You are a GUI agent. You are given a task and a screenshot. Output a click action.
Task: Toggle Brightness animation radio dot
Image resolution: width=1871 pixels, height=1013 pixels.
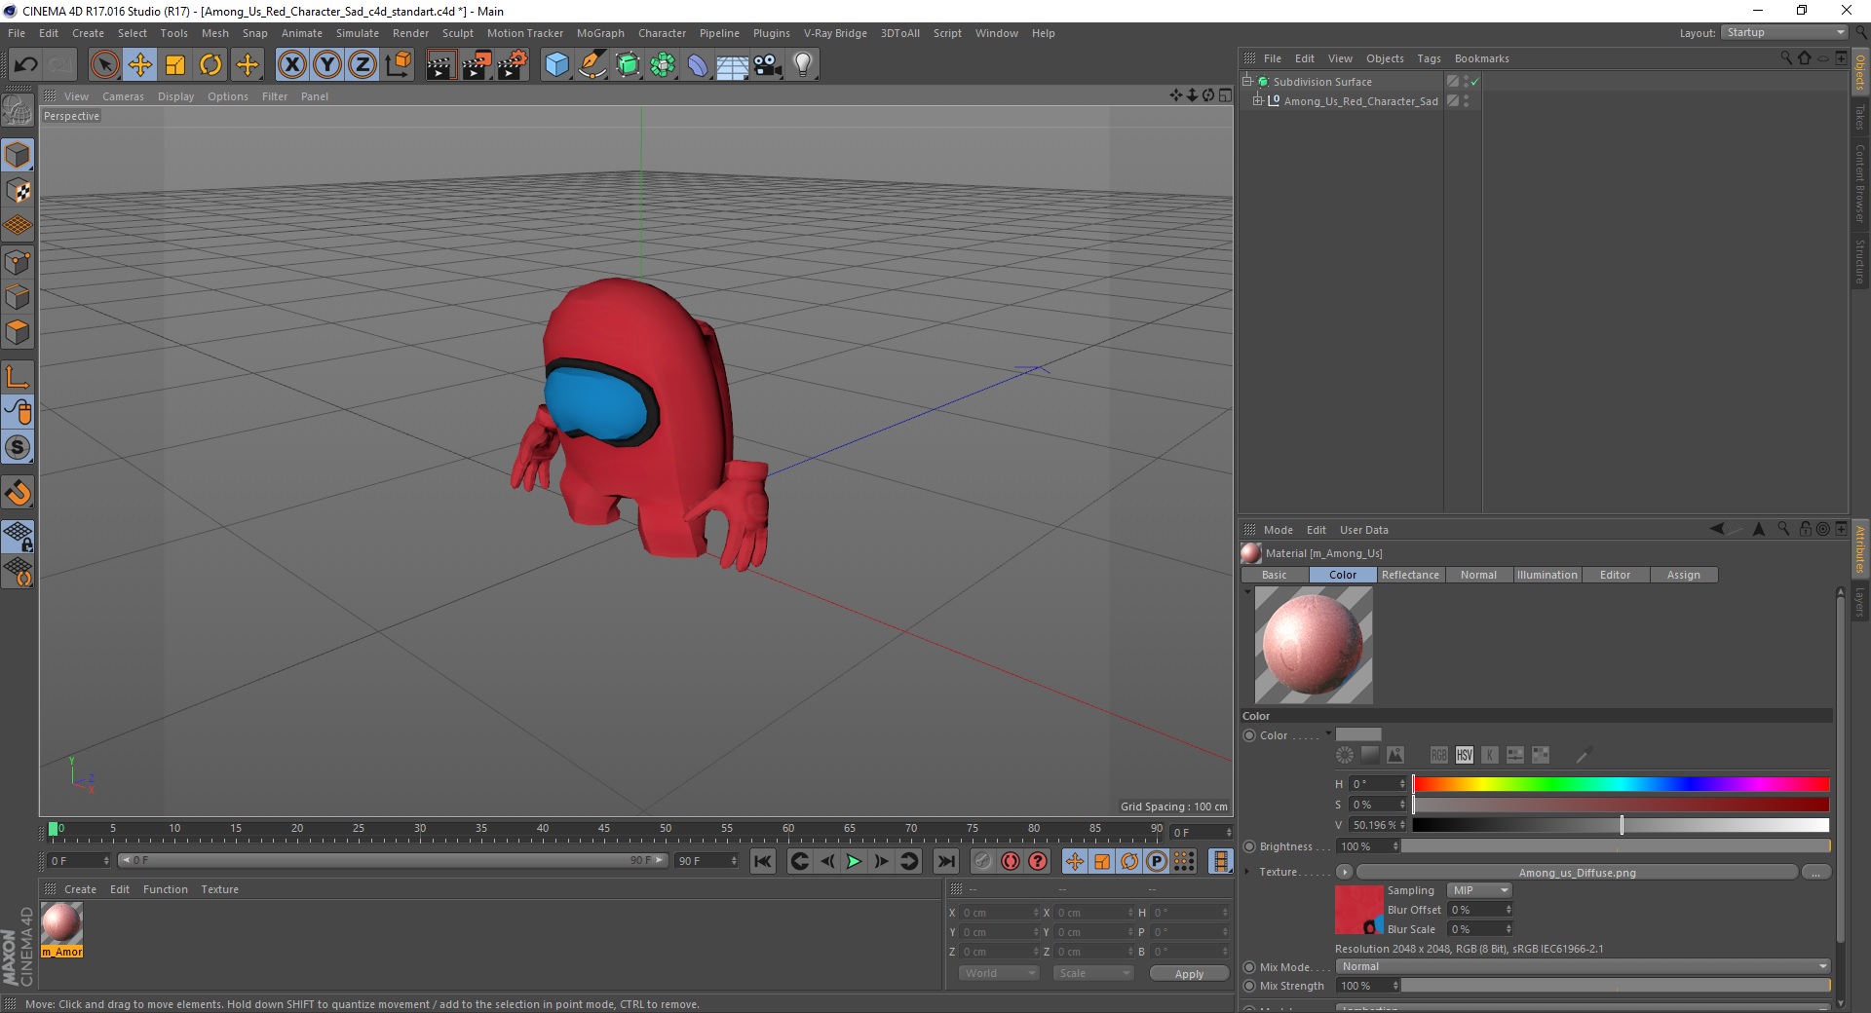click(x=1249, y=846)
